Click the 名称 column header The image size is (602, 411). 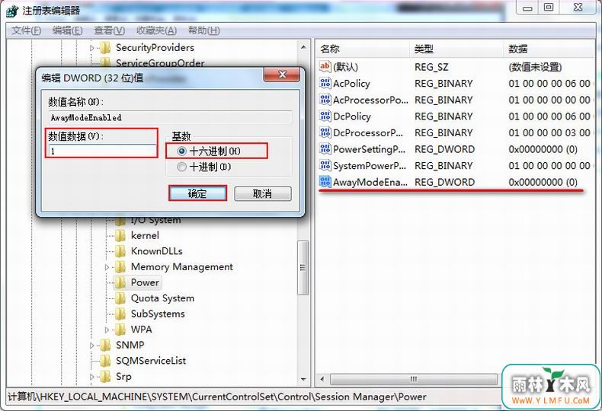click(x=363, y=49)
